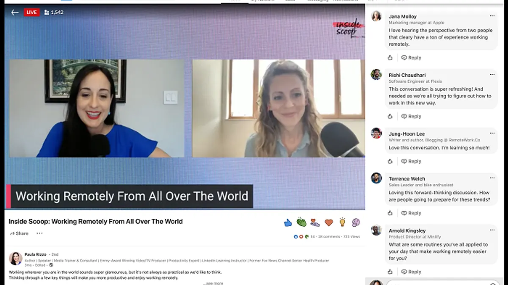Image resolution: width=508 pixels, height=285 pixels.
Task: Click the post title 'Inside Scoop: Working Remotely'
Action: tap(96, 221)
